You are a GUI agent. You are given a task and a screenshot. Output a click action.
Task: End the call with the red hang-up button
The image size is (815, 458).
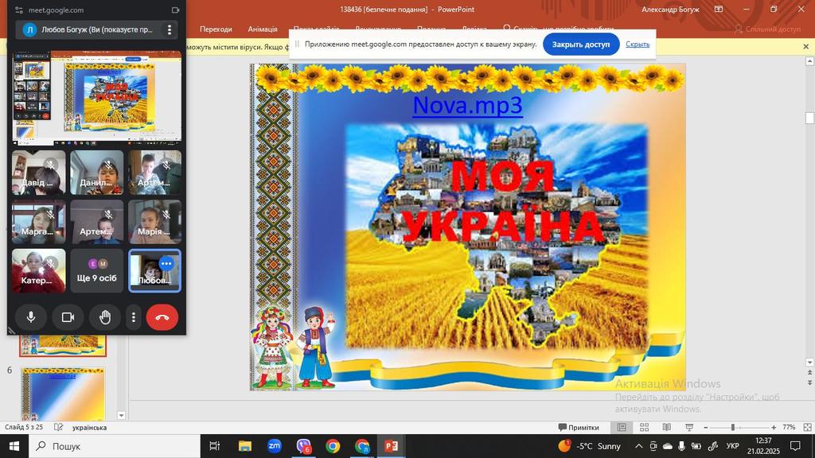[162, 317]
